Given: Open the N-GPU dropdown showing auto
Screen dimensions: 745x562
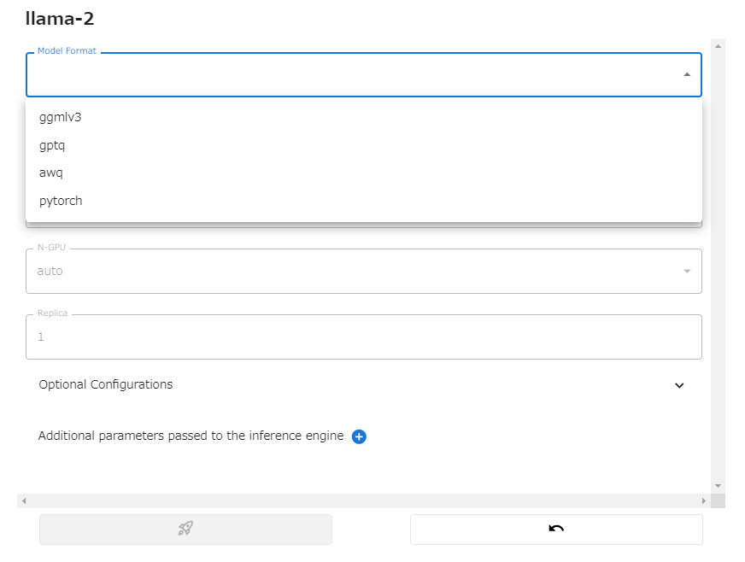Looking at the screenshot, I should coord(363,271).
